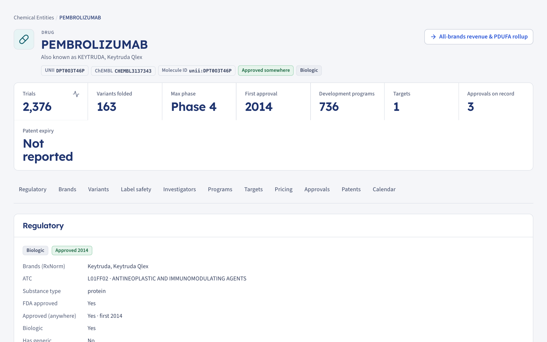Click the Targets 1 stat card
This screenshot has width=547, height=342.
pos(421,101)
